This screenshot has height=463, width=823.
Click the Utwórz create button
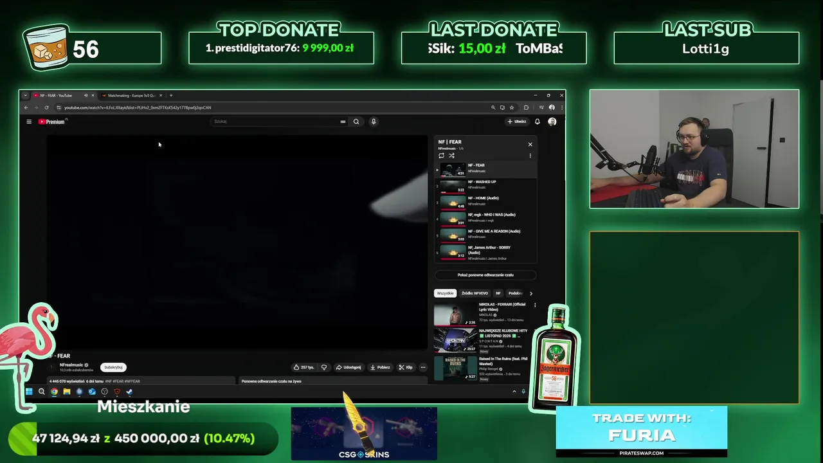[x=517, y=122]
